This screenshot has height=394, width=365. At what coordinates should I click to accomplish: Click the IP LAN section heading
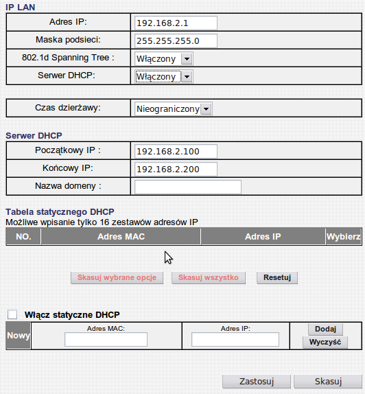tap(21, 8)
